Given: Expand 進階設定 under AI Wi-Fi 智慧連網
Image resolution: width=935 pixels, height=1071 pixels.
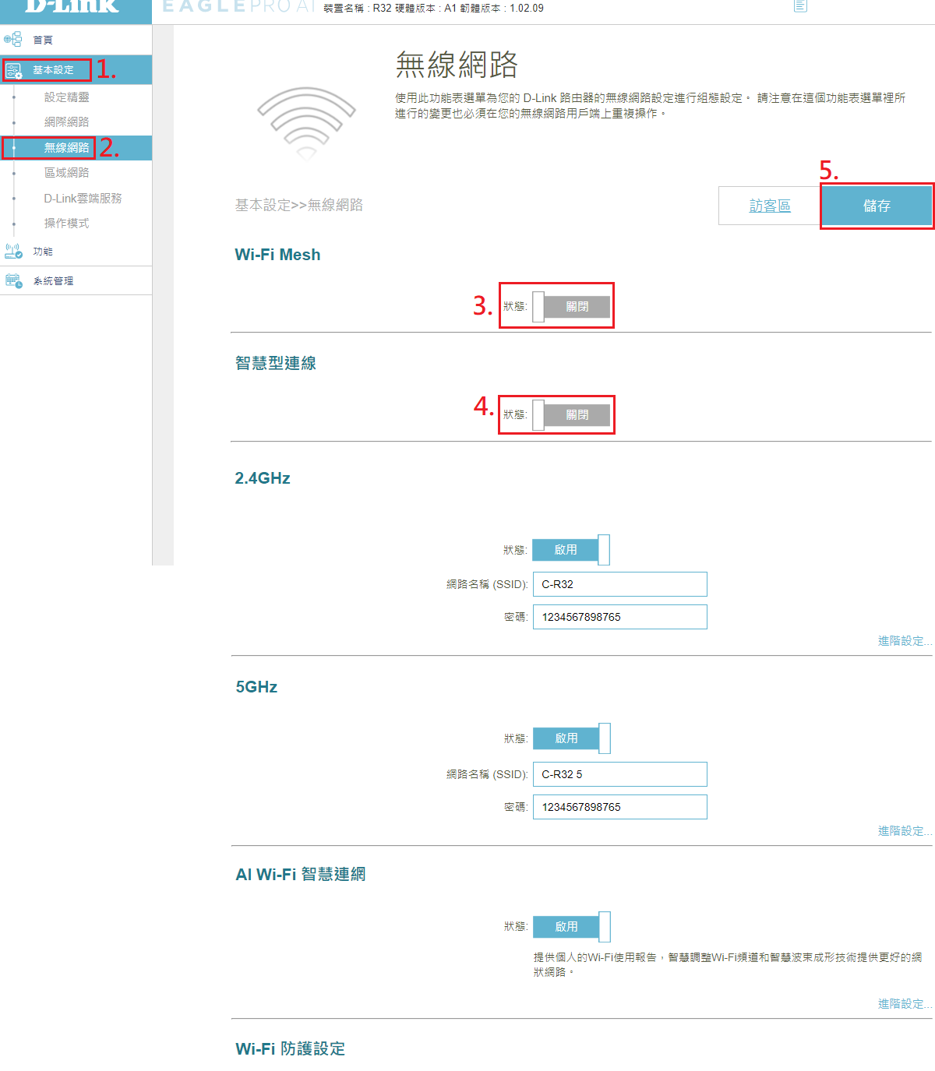Looking at the screenshot, I should pyautogui.click(x=904, y=1004).
